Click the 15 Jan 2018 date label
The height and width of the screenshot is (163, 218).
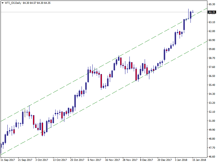point(199,160)
